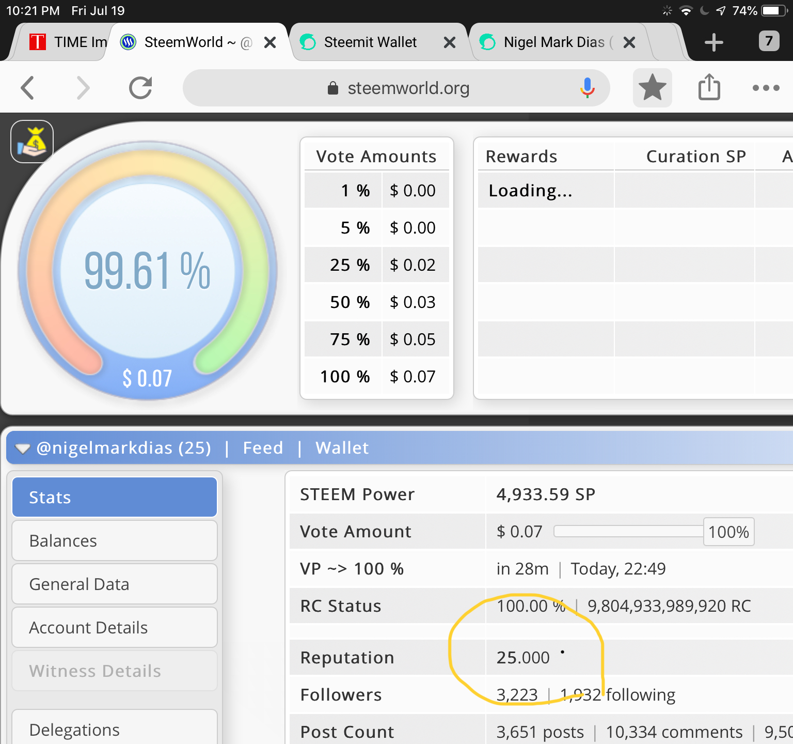Viewport: 793px width, 744px height.
Task: Select the 50 % vote amount row
Action: click(377, 302)
